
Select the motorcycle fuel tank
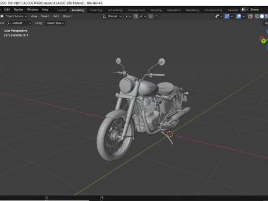[149, 88]
